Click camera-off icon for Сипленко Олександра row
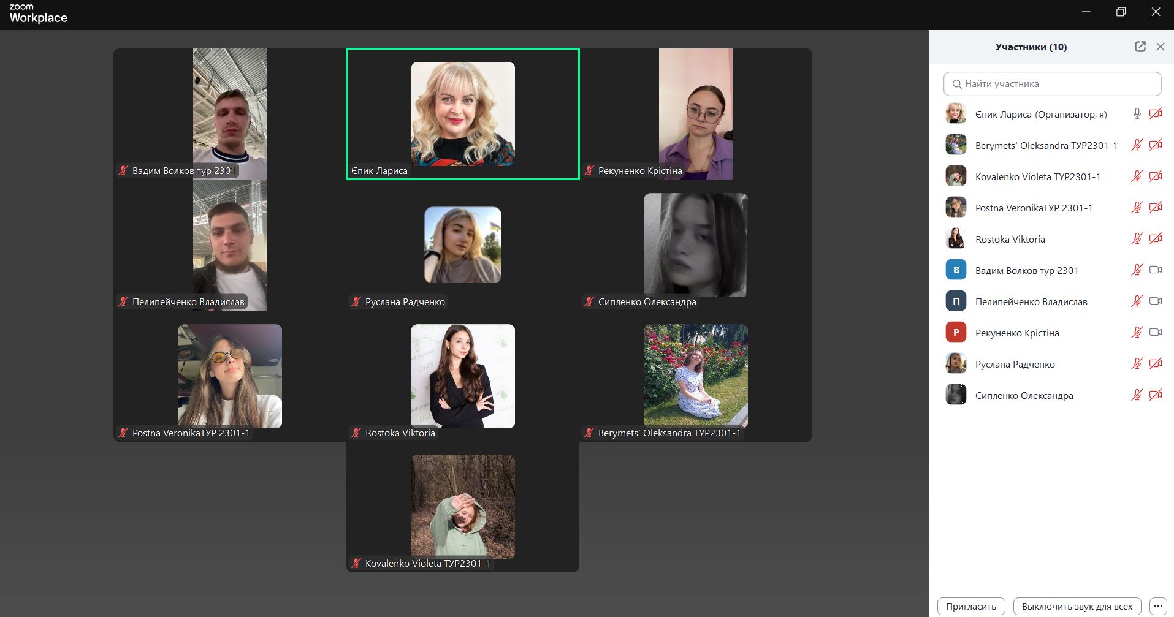Viewport: 1174px width, 617px height. tap(1156, 395)
